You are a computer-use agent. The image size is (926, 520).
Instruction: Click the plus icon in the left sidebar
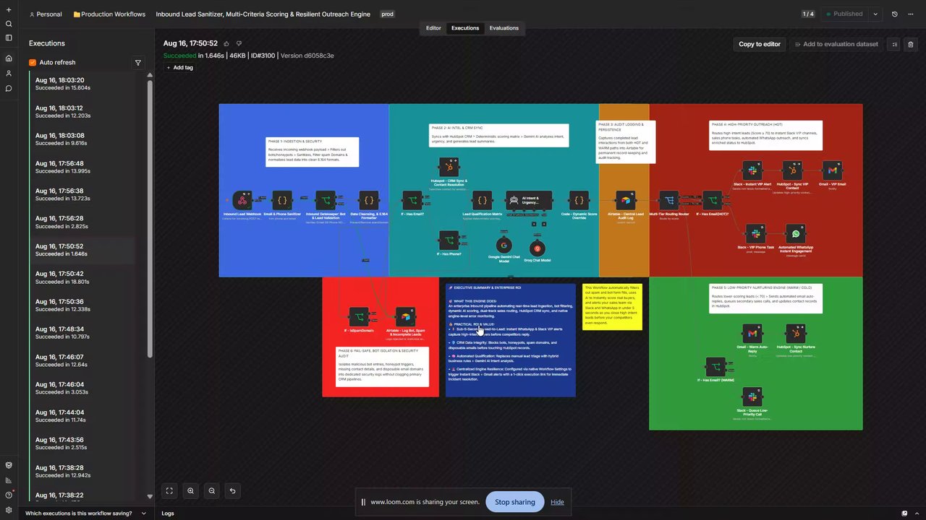click(9, 9)
